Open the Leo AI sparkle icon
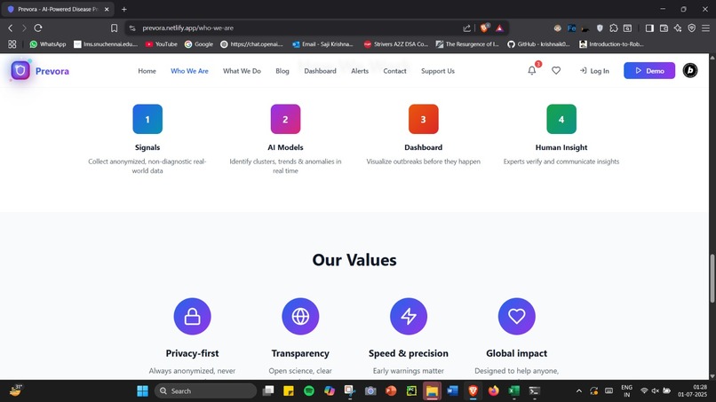The width and height of the screenshot is (716, 402). pyautogui.click(x=678, y=28)
